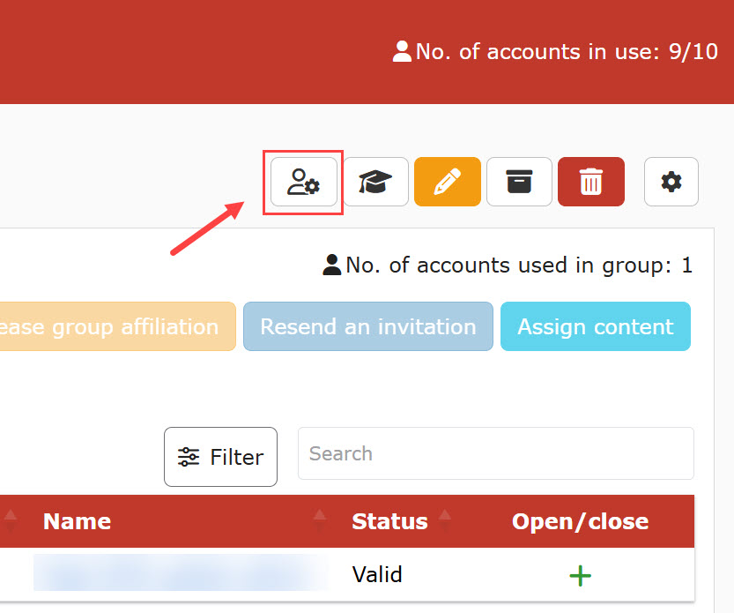
Task: Click the archive box icon button
Action: pyautogui.click(x=519, y=182)
